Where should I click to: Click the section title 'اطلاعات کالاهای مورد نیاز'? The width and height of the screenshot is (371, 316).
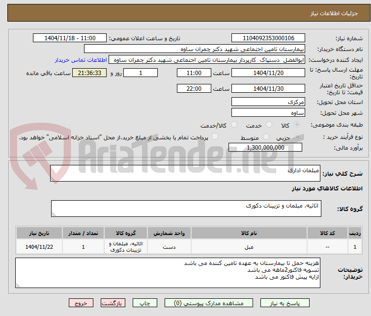(327, 188)
